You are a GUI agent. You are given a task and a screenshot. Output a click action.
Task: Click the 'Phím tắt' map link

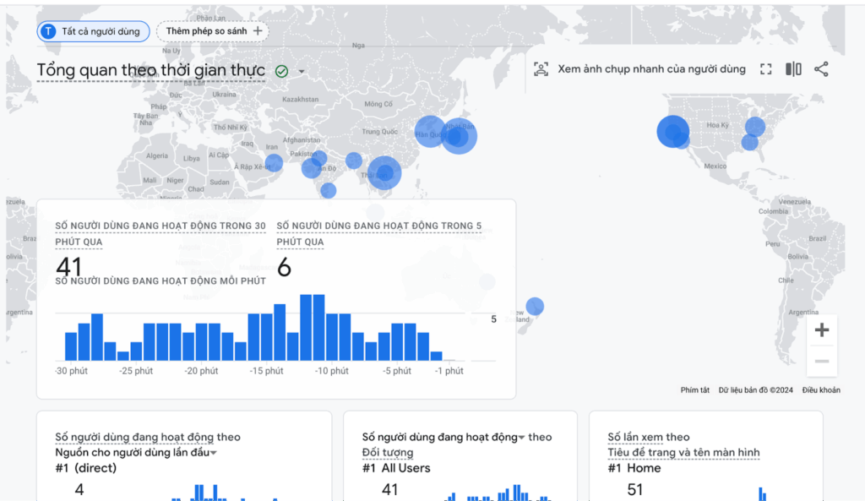click(694, 390)
